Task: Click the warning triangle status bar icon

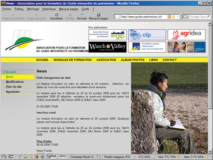Action: tap(31, 157)
